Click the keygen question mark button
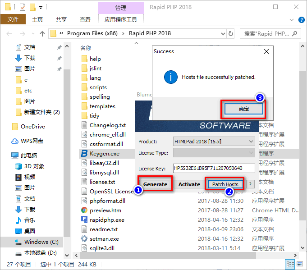 (250, 184)
